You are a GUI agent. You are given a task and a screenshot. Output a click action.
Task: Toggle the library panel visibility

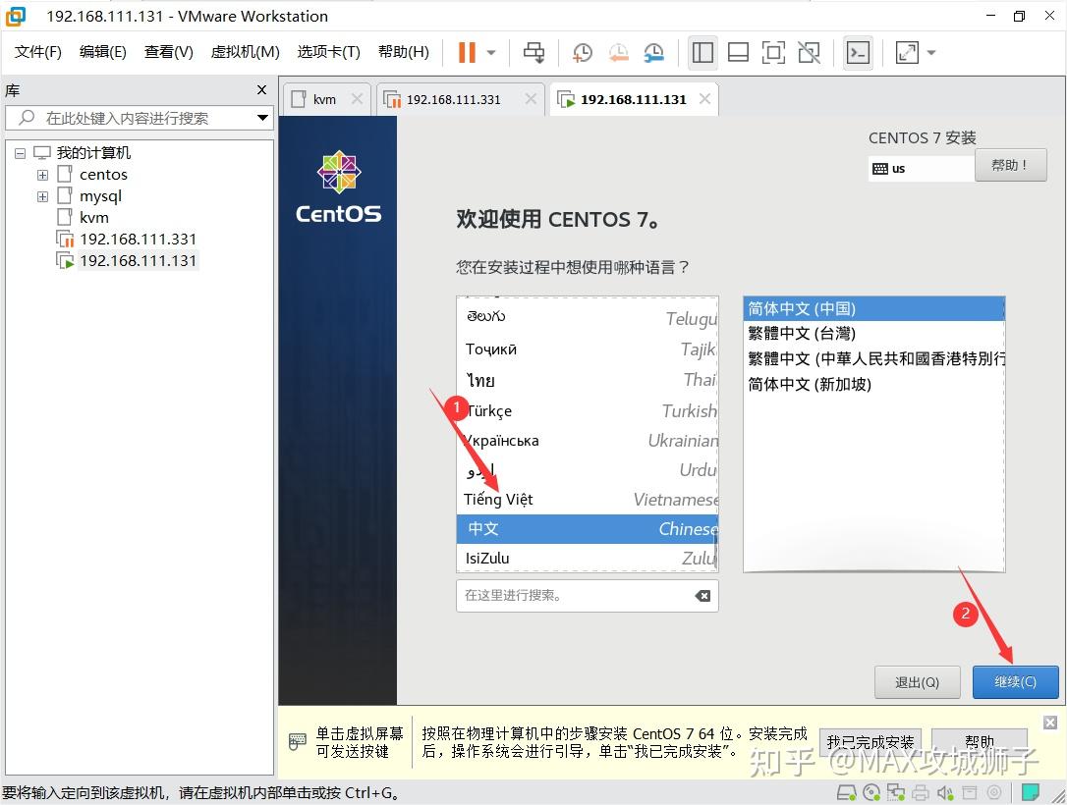[x=702, y=52]
